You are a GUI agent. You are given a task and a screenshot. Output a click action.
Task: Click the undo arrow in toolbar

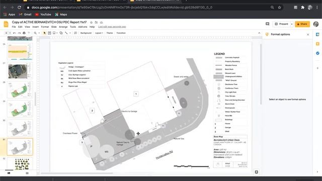[x=15, y=33]
